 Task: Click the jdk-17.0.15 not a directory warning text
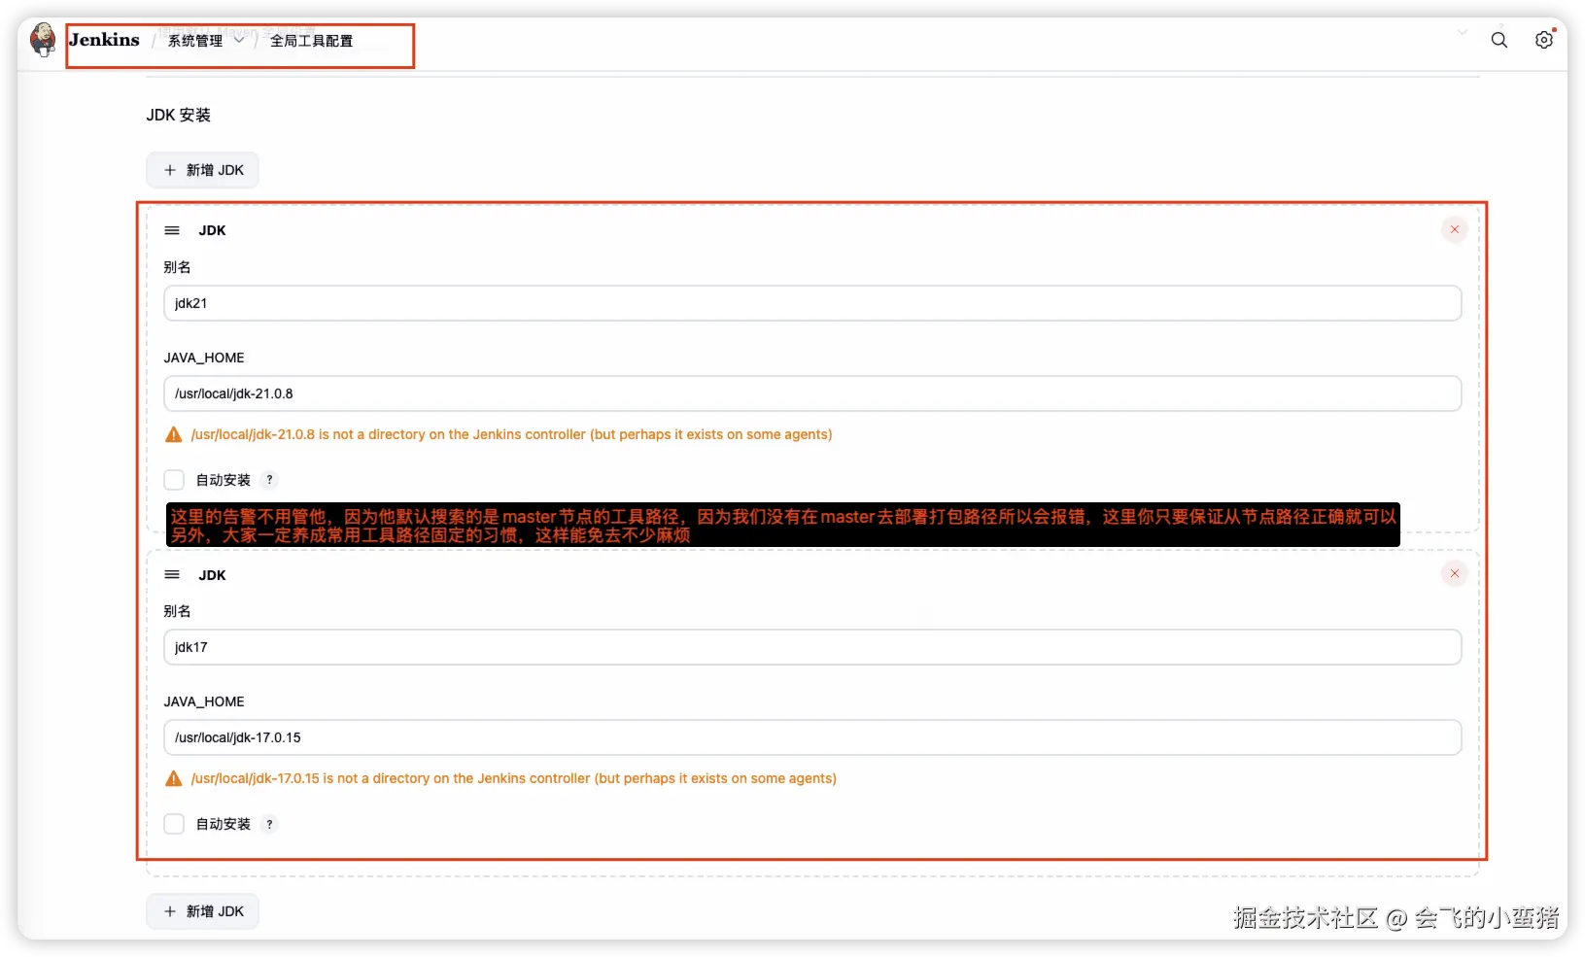point(513,778)
